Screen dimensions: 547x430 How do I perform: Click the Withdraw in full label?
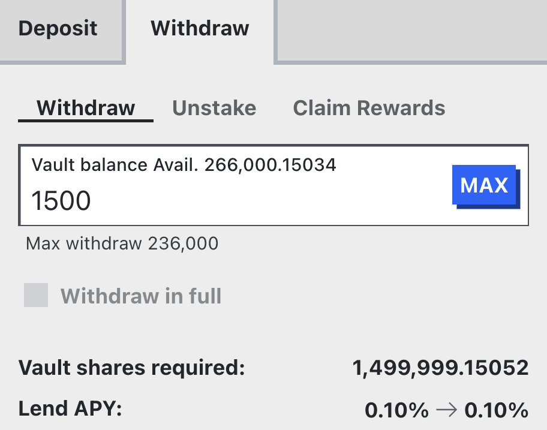click(x=141, y=296)
